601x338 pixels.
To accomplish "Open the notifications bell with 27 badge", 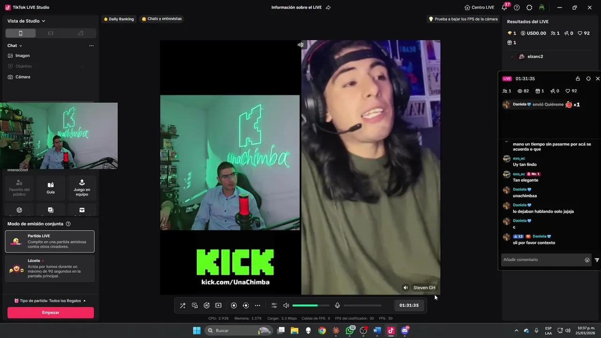I will pyautogui.click(x=505, y=7).
